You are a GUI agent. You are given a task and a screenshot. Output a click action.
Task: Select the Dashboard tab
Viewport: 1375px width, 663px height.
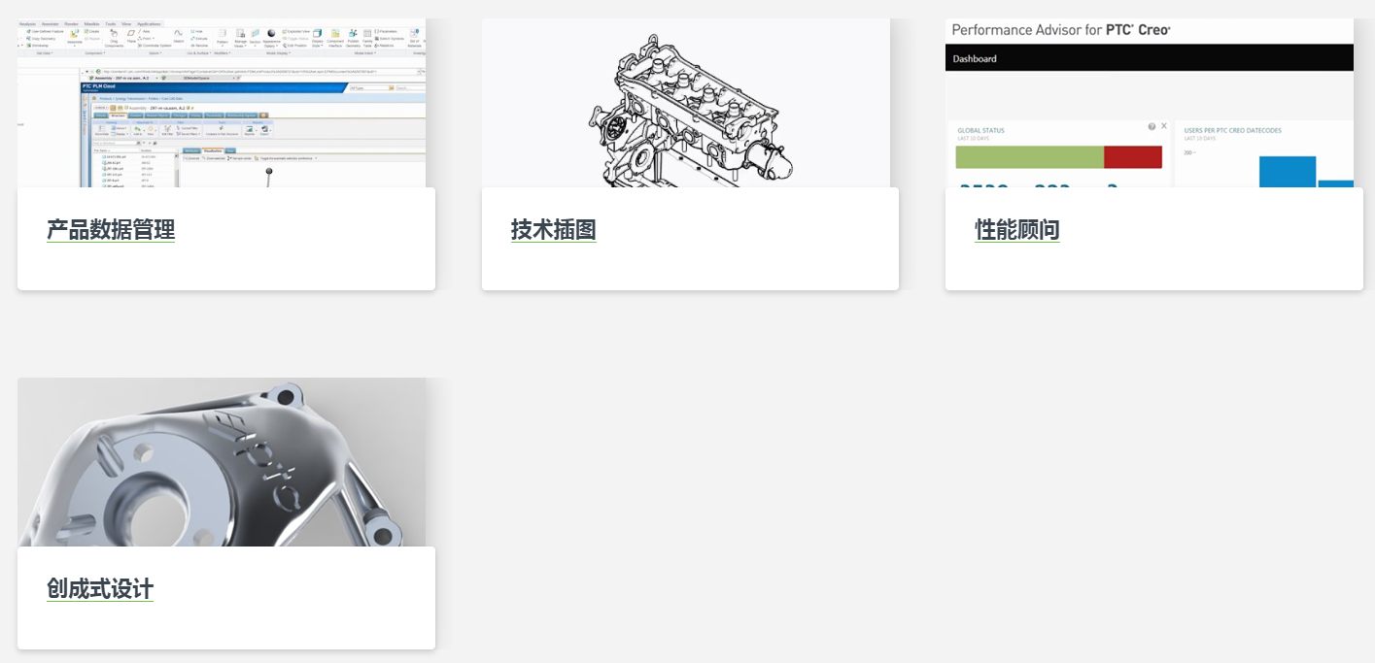click(975, 59)
